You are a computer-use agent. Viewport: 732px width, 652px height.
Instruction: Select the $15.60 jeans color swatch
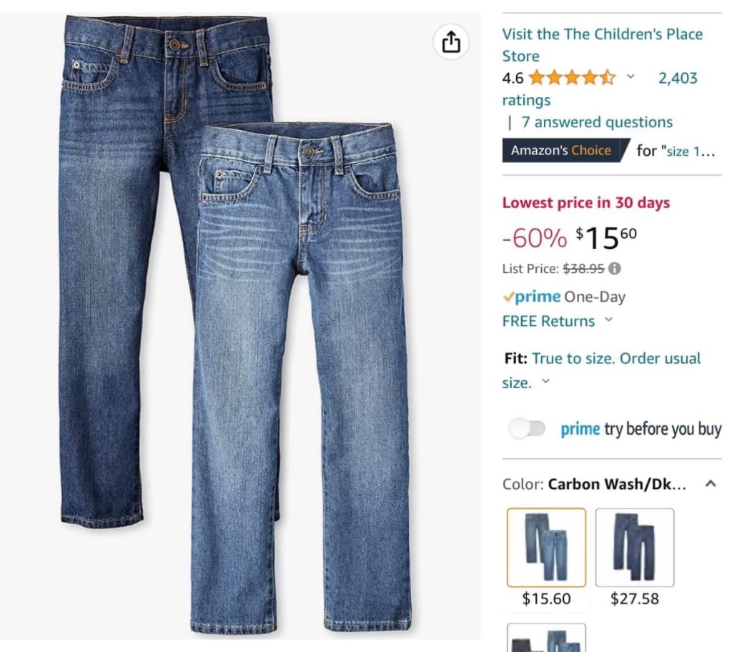546,548
